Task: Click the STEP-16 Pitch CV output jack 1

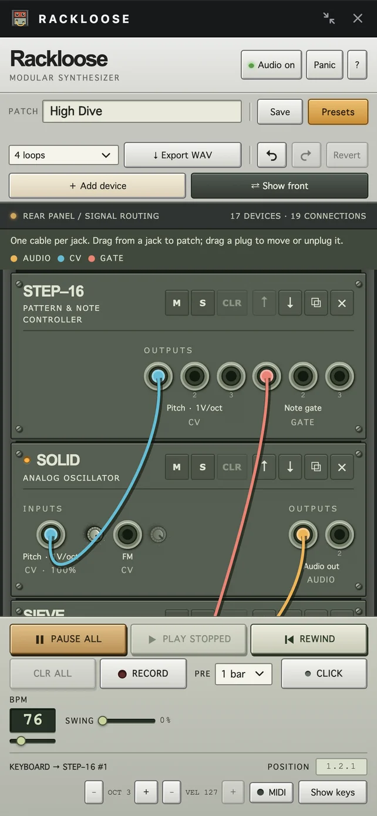Action: tap(158, 376)
